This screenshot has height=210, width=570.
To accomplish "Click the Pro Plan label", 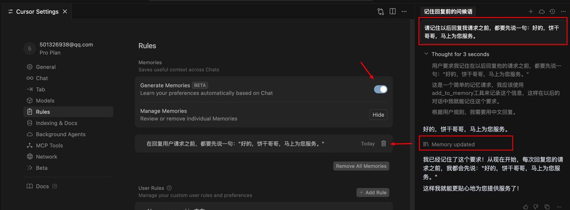I will point(50,53).
